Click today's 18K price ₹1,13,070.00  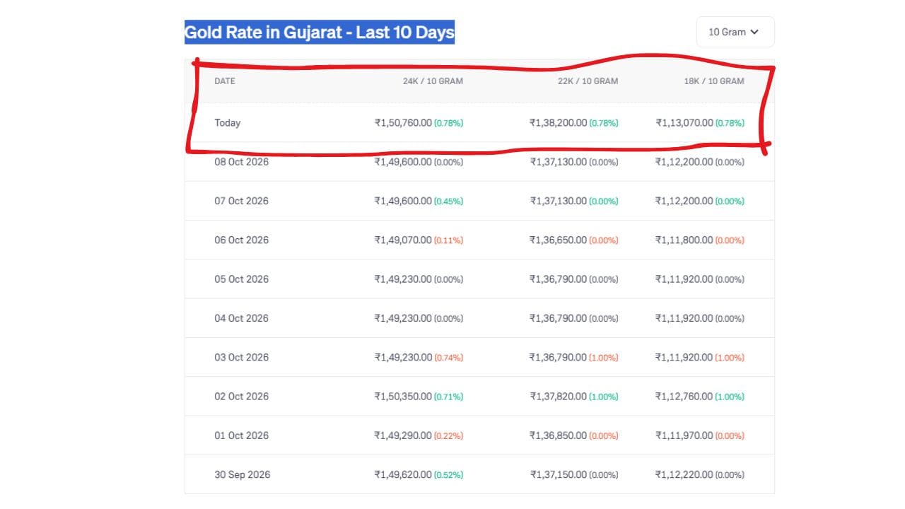684,123
